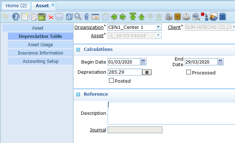
Task: Open the magnifier Find Record icon
Action: click(x=78, y=17)
